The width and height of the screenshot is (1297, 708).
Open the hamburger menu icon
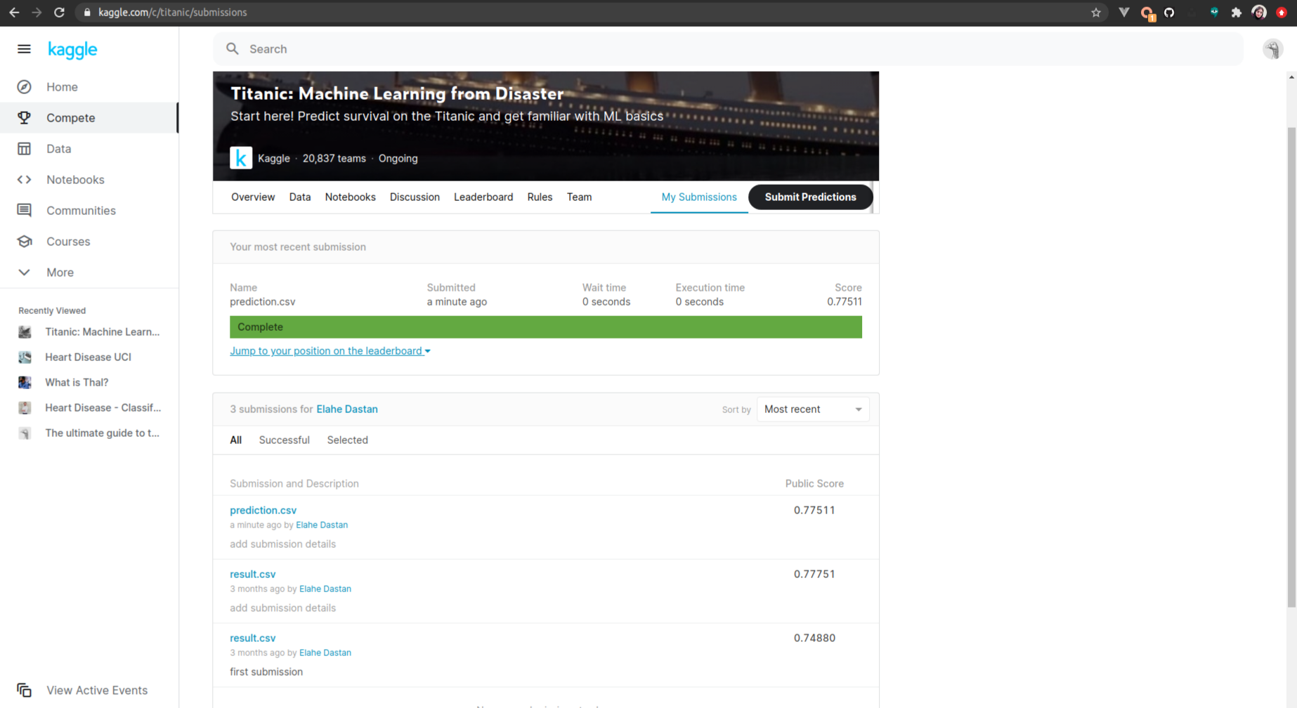pyautogui.click(x=24, y=49)
